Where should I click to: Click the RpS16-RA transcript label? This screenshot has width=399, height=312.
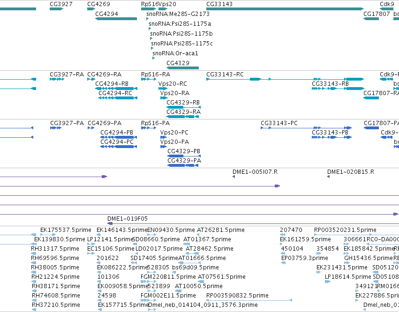[x=156, y=74]
